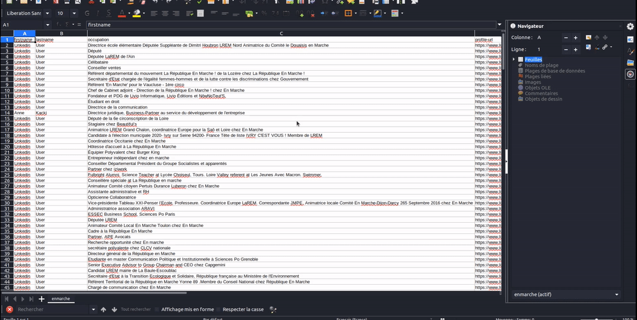Open Navigateur document dropdown enmarche (actif)
Image resolution: width=637 pixels, height=320 pixels.
tap(566, 295)
